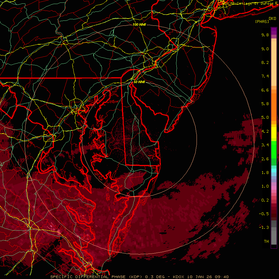Select the 5.8 value on the scale
The image size is (279, 279).
coord(265,104)
